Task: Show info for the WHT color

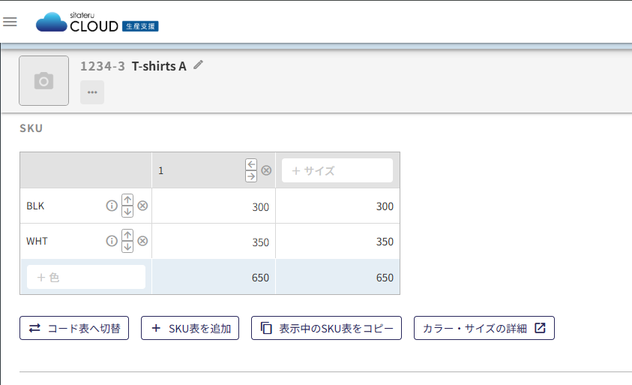Action: (112, 241)
